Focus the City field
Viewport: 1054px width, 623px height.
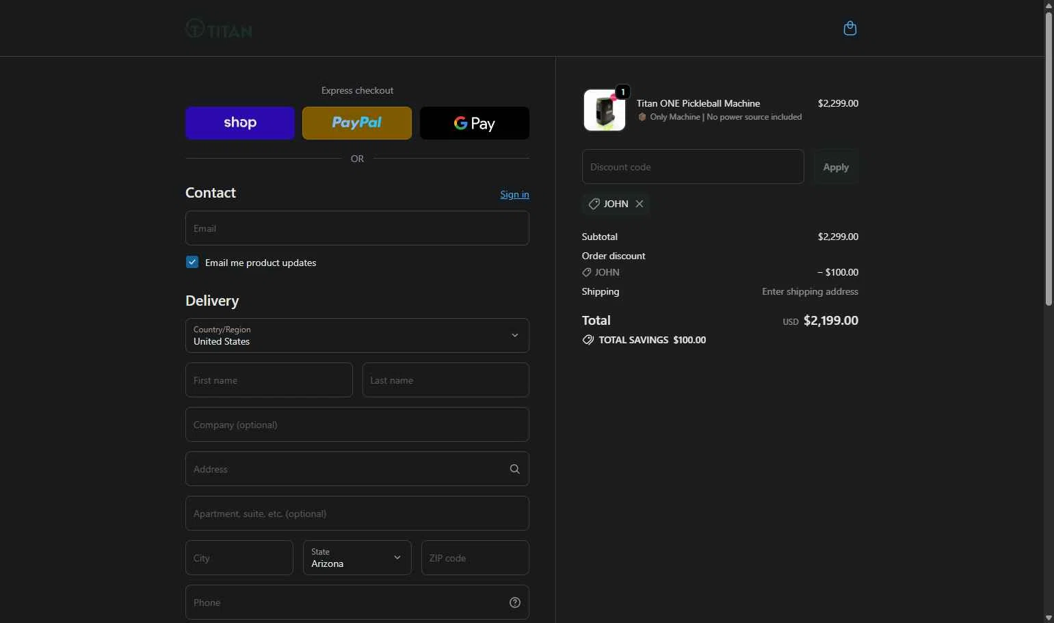[x=239, y=558]
